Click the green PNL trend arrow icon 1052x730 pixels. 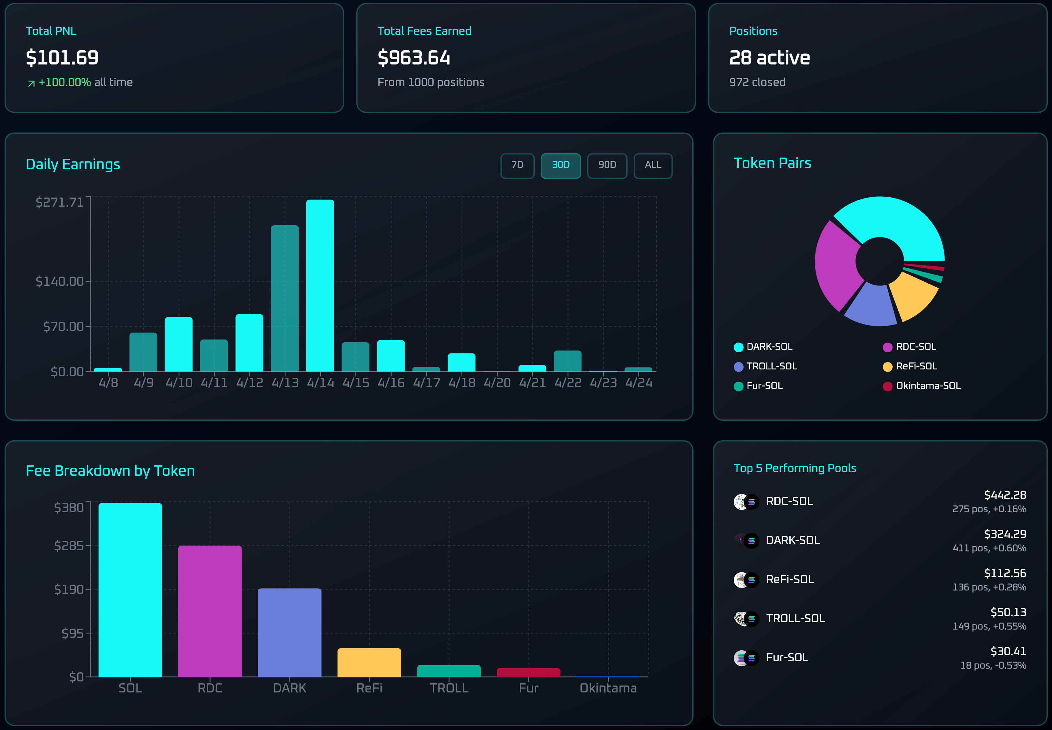(31, 83)
